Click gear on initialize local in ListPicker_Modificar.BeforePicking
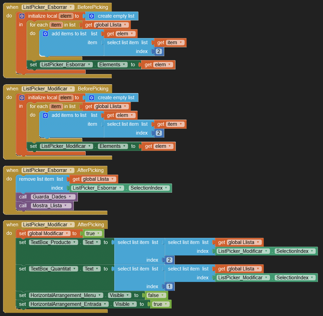 pyautogui.click(x=22, y=98)
